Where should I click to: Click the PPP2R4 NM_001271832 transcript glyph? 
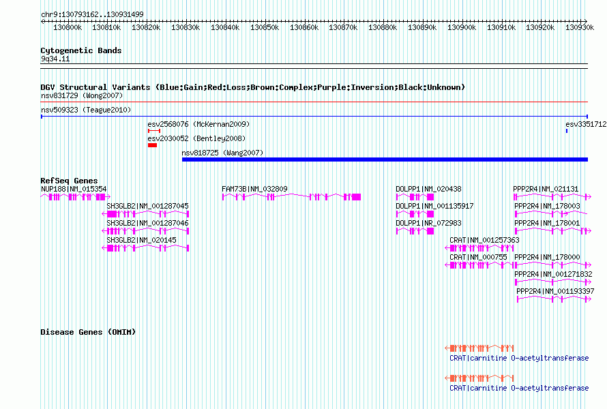[553, 282]
